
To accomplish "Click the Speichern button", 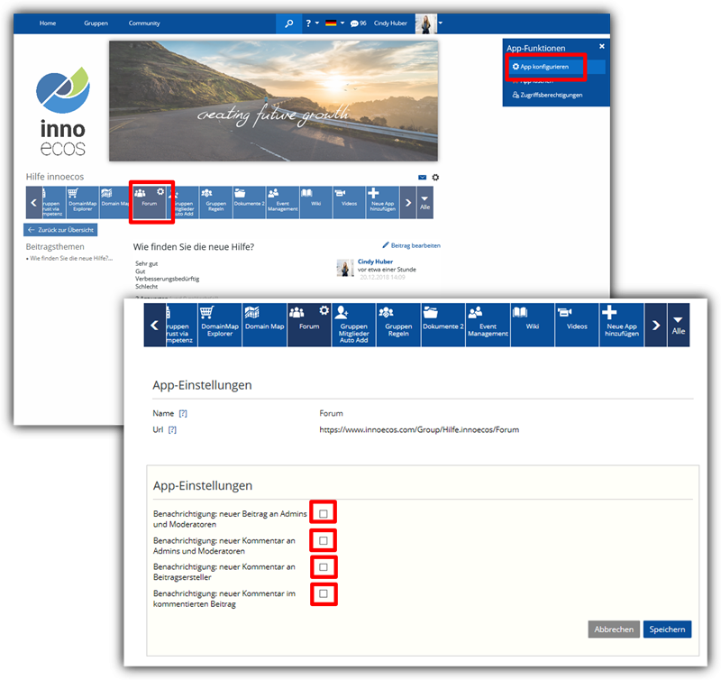I will point(668,629).
